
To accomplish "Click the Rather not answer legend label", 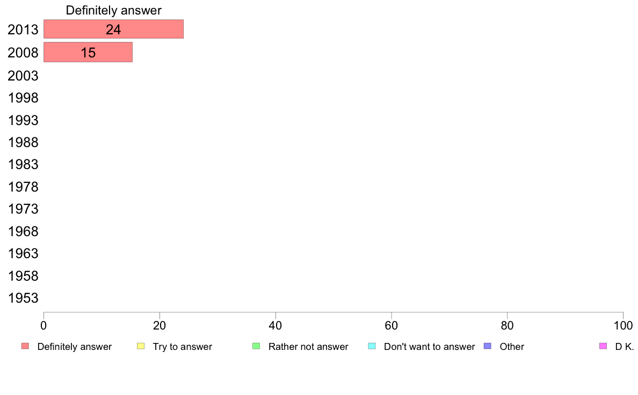I will click(x=308, y=347).
